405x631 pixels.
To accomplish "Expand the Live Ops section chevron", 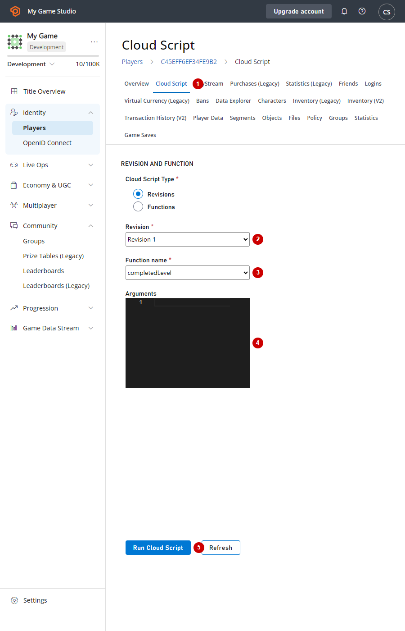I will click(x=91, y=165).
